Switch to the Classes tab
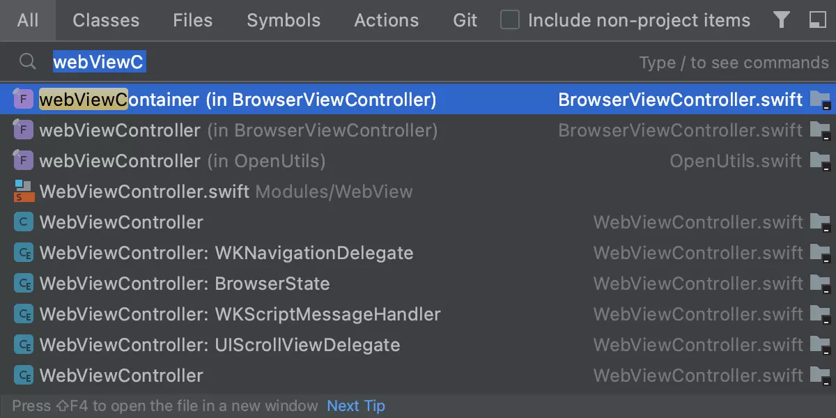Viewport: 836px width, 418px height. click(106, 20)
